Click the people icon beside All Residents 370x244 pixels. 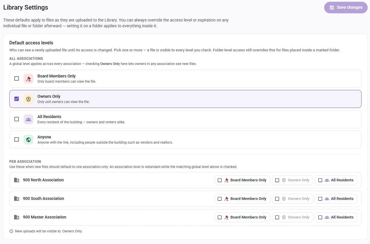coord(28,119)
